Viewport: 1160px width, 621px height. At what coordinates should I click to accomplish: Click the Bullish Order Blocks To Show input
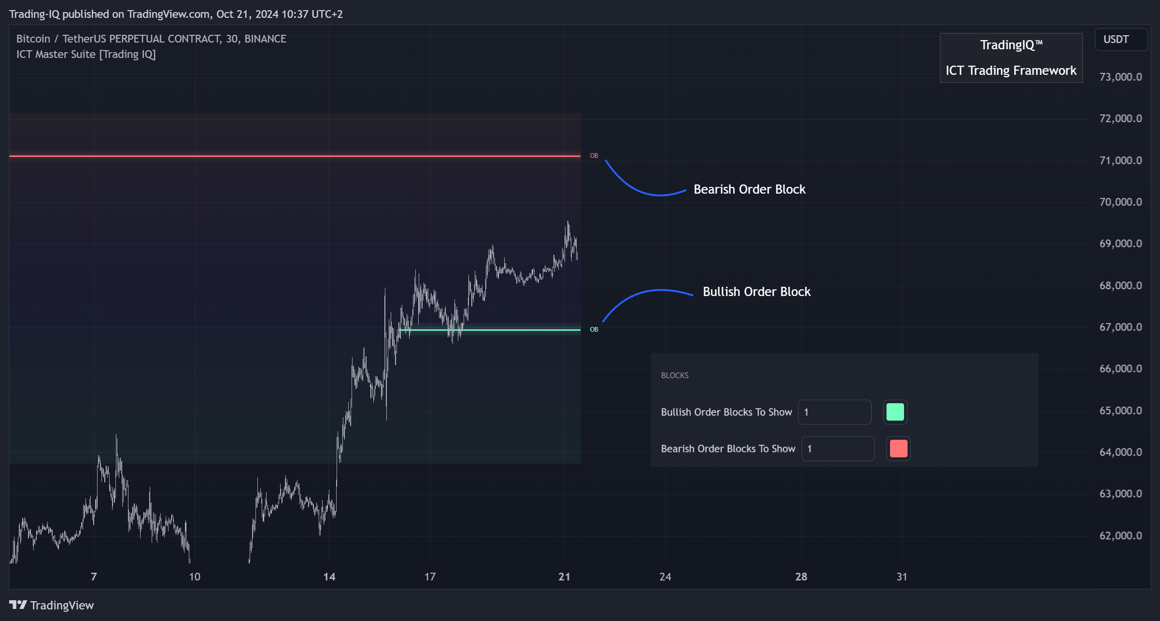[835, 412]
